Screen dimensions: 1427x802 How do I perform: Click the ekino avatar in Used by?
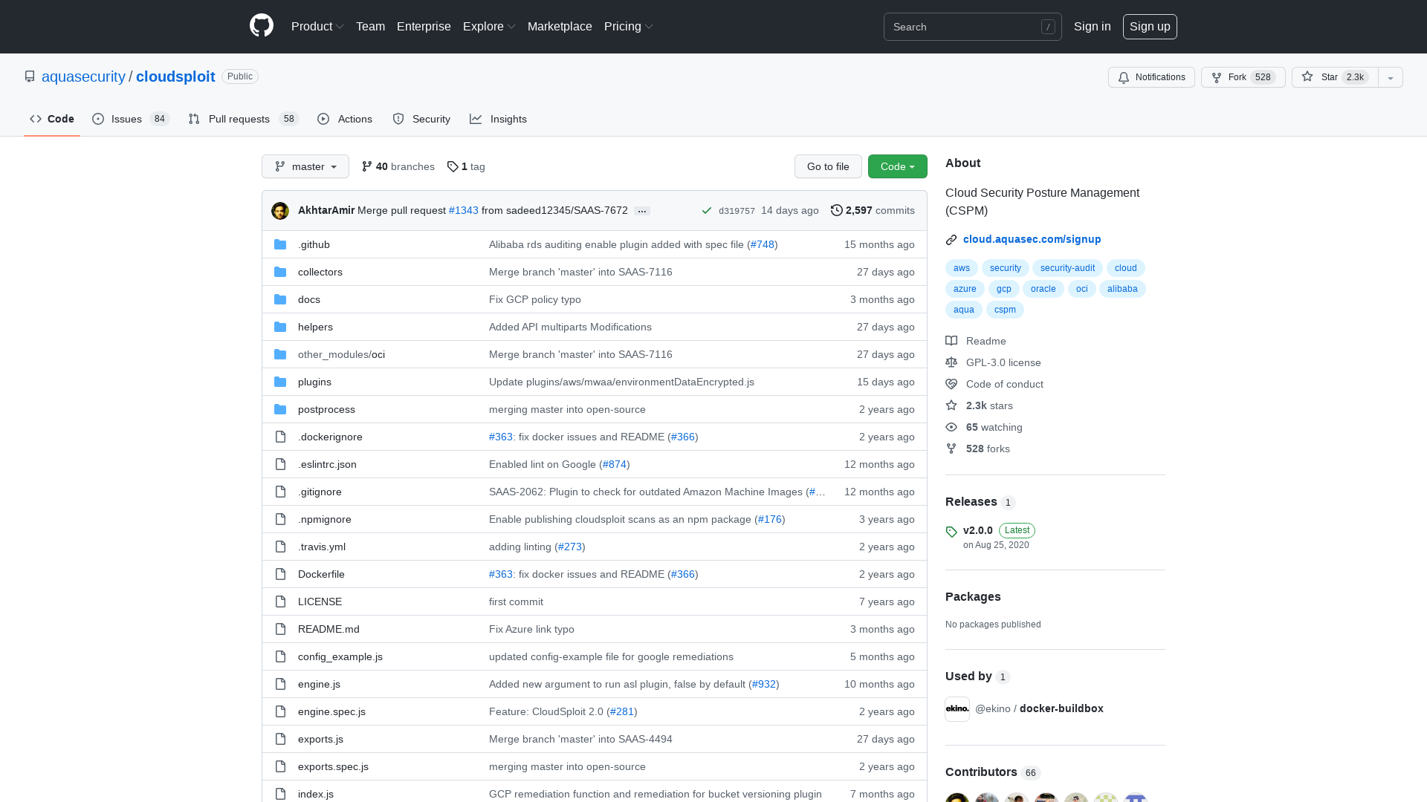click(957, 709)
